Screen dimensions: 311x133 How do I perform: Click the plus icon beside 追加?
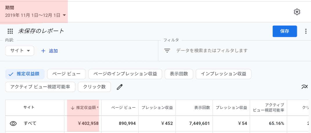click(x=43, y=51)
